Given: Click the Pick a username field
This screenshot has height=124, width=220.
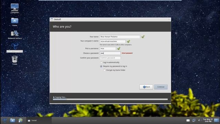Looking at the screenshot, I should tap(108, 48).
